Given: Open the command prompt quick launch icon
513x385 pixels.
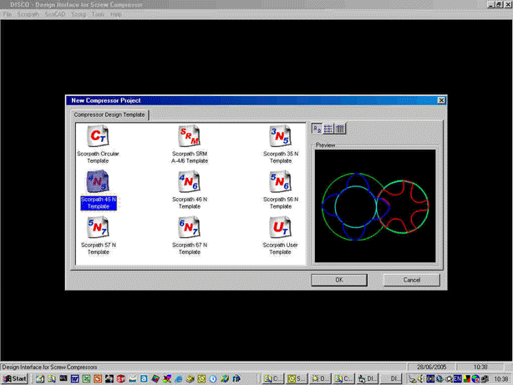Looking at the screenshot, I should point(63,379).
